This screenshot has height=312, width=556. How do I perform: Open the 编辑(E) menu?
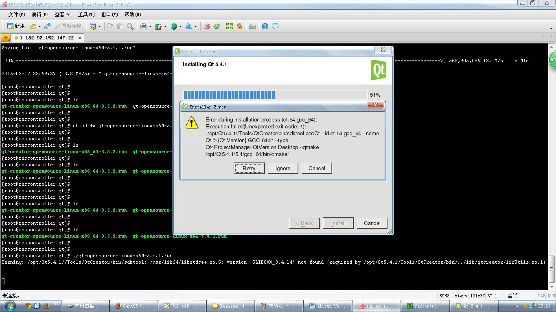coord(40,15)
